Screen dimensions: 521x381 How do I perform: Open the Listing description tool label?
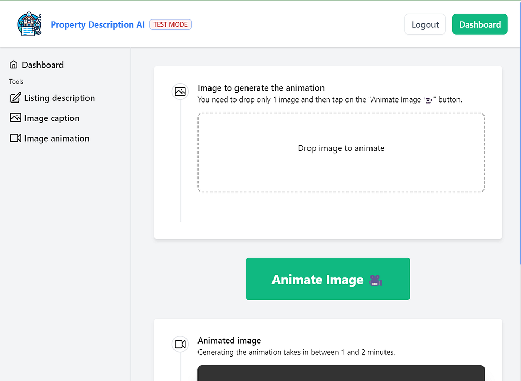point(59,98)
